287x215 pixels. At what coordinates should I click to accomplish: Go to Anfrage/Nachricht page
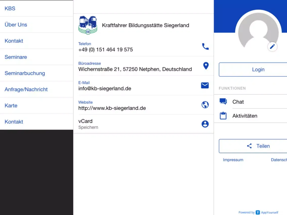(x=26, y=89)
